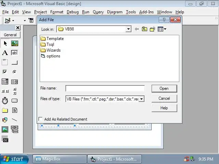Select the VScrollBar tool in toolbox
This screenshot has width=219, height=164.
pyautogui.click(x=15, y=91)
